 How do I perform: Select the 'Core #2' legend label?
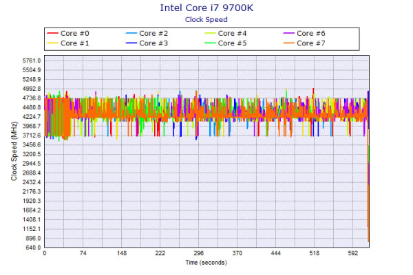tap(153, 34)
